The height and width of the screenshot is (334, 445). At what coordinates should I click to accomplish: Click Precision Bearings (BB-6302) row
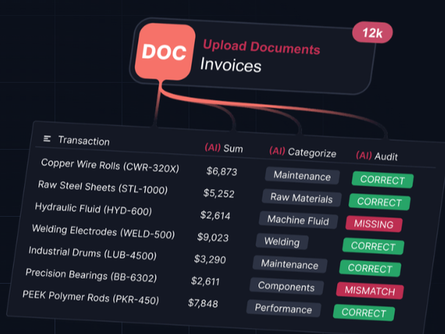coord(91,275)
